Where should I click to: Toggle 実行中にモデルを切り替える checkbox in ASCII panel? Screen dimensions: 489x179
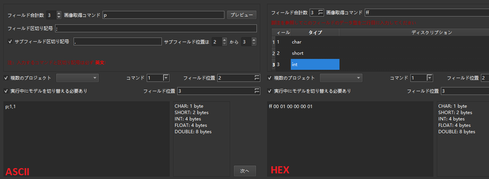[6, 91]
